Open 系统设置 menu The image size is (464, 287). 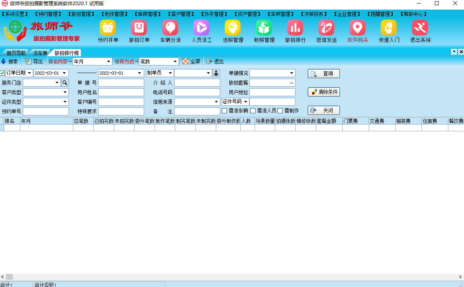coord(15,14)
